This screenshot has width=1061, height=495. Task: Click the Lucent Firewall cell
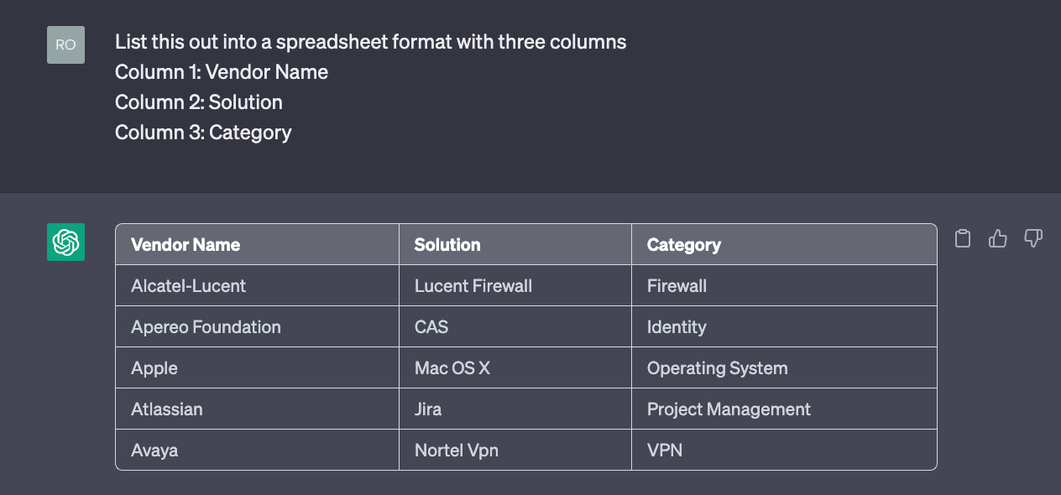[515, 286]
